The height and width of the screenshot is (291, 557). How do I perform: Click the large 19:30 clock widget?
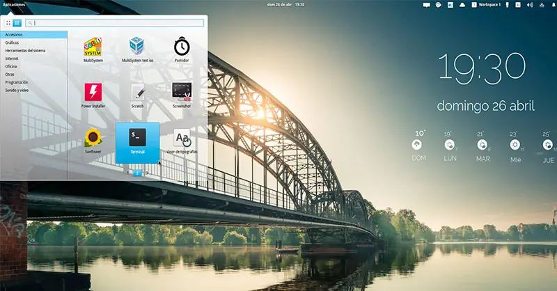[482, 68]
